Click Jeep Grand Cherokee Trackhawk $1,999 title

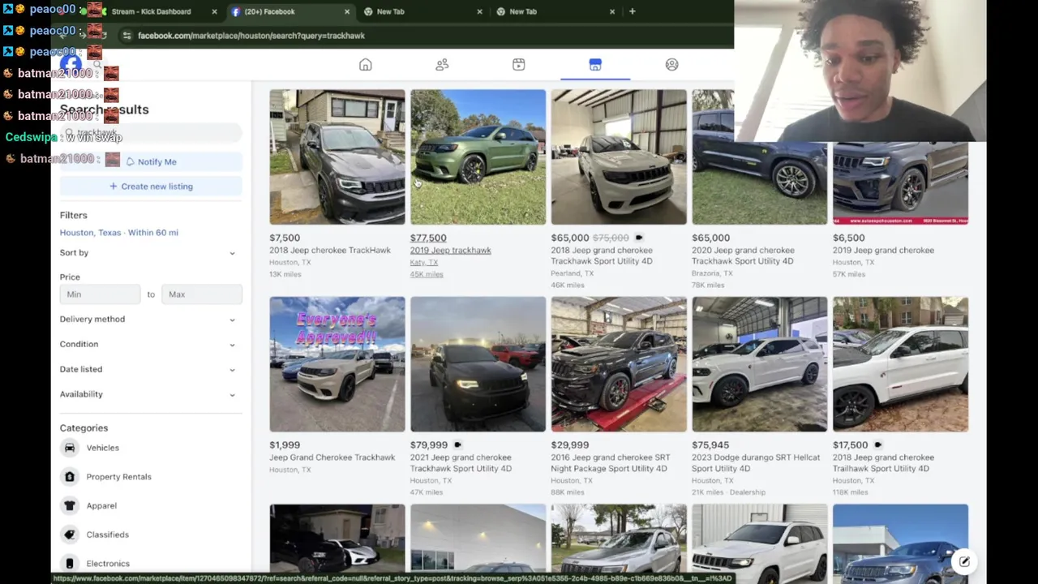pos(332,457)
